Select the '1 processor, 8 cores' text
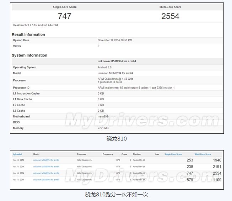Screen dimensions: 232x201 pyautogui.click(x=110, y=82)
